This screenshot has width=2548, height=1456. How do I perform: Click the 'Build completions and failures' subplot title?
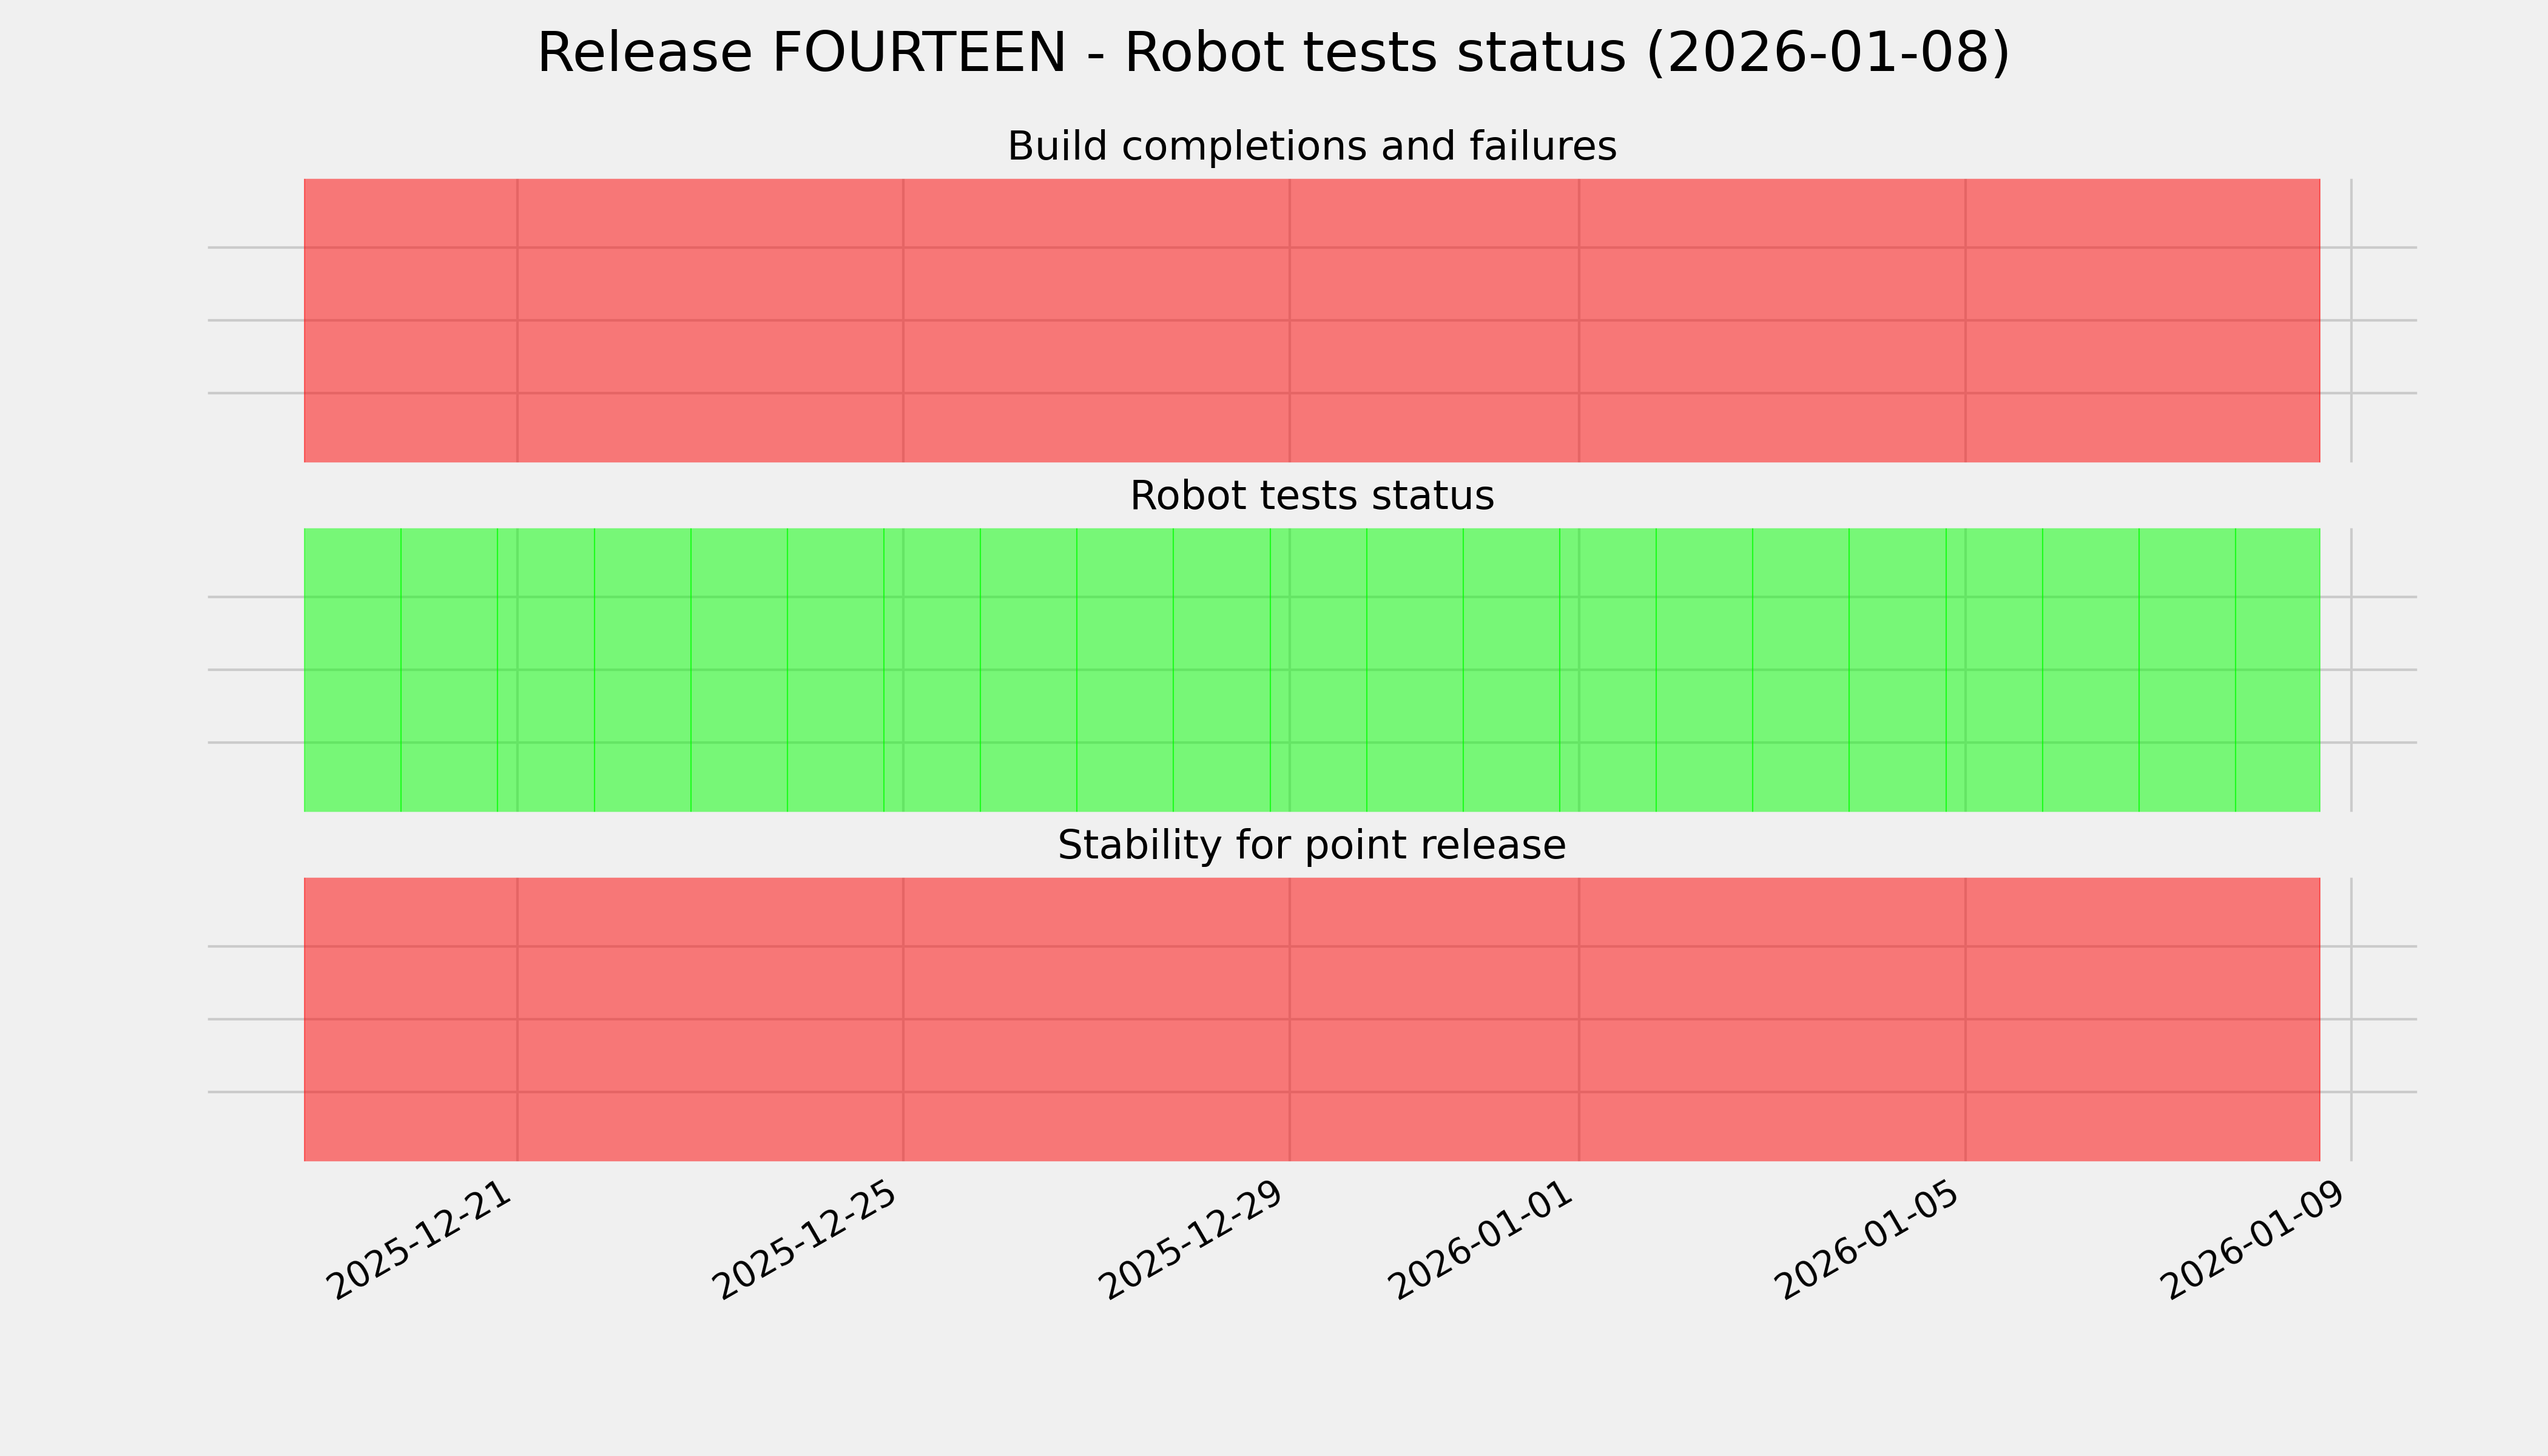click(1311, 146)
